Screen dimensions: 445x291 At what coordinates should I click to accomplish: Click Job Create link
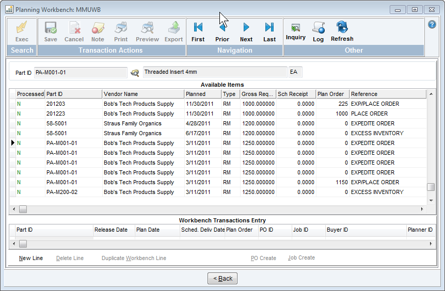(x=301, y=257)
